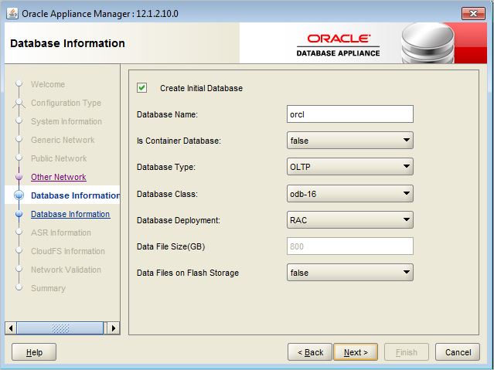
Task: Click the Configuration Type step
Action: (66, 103)
